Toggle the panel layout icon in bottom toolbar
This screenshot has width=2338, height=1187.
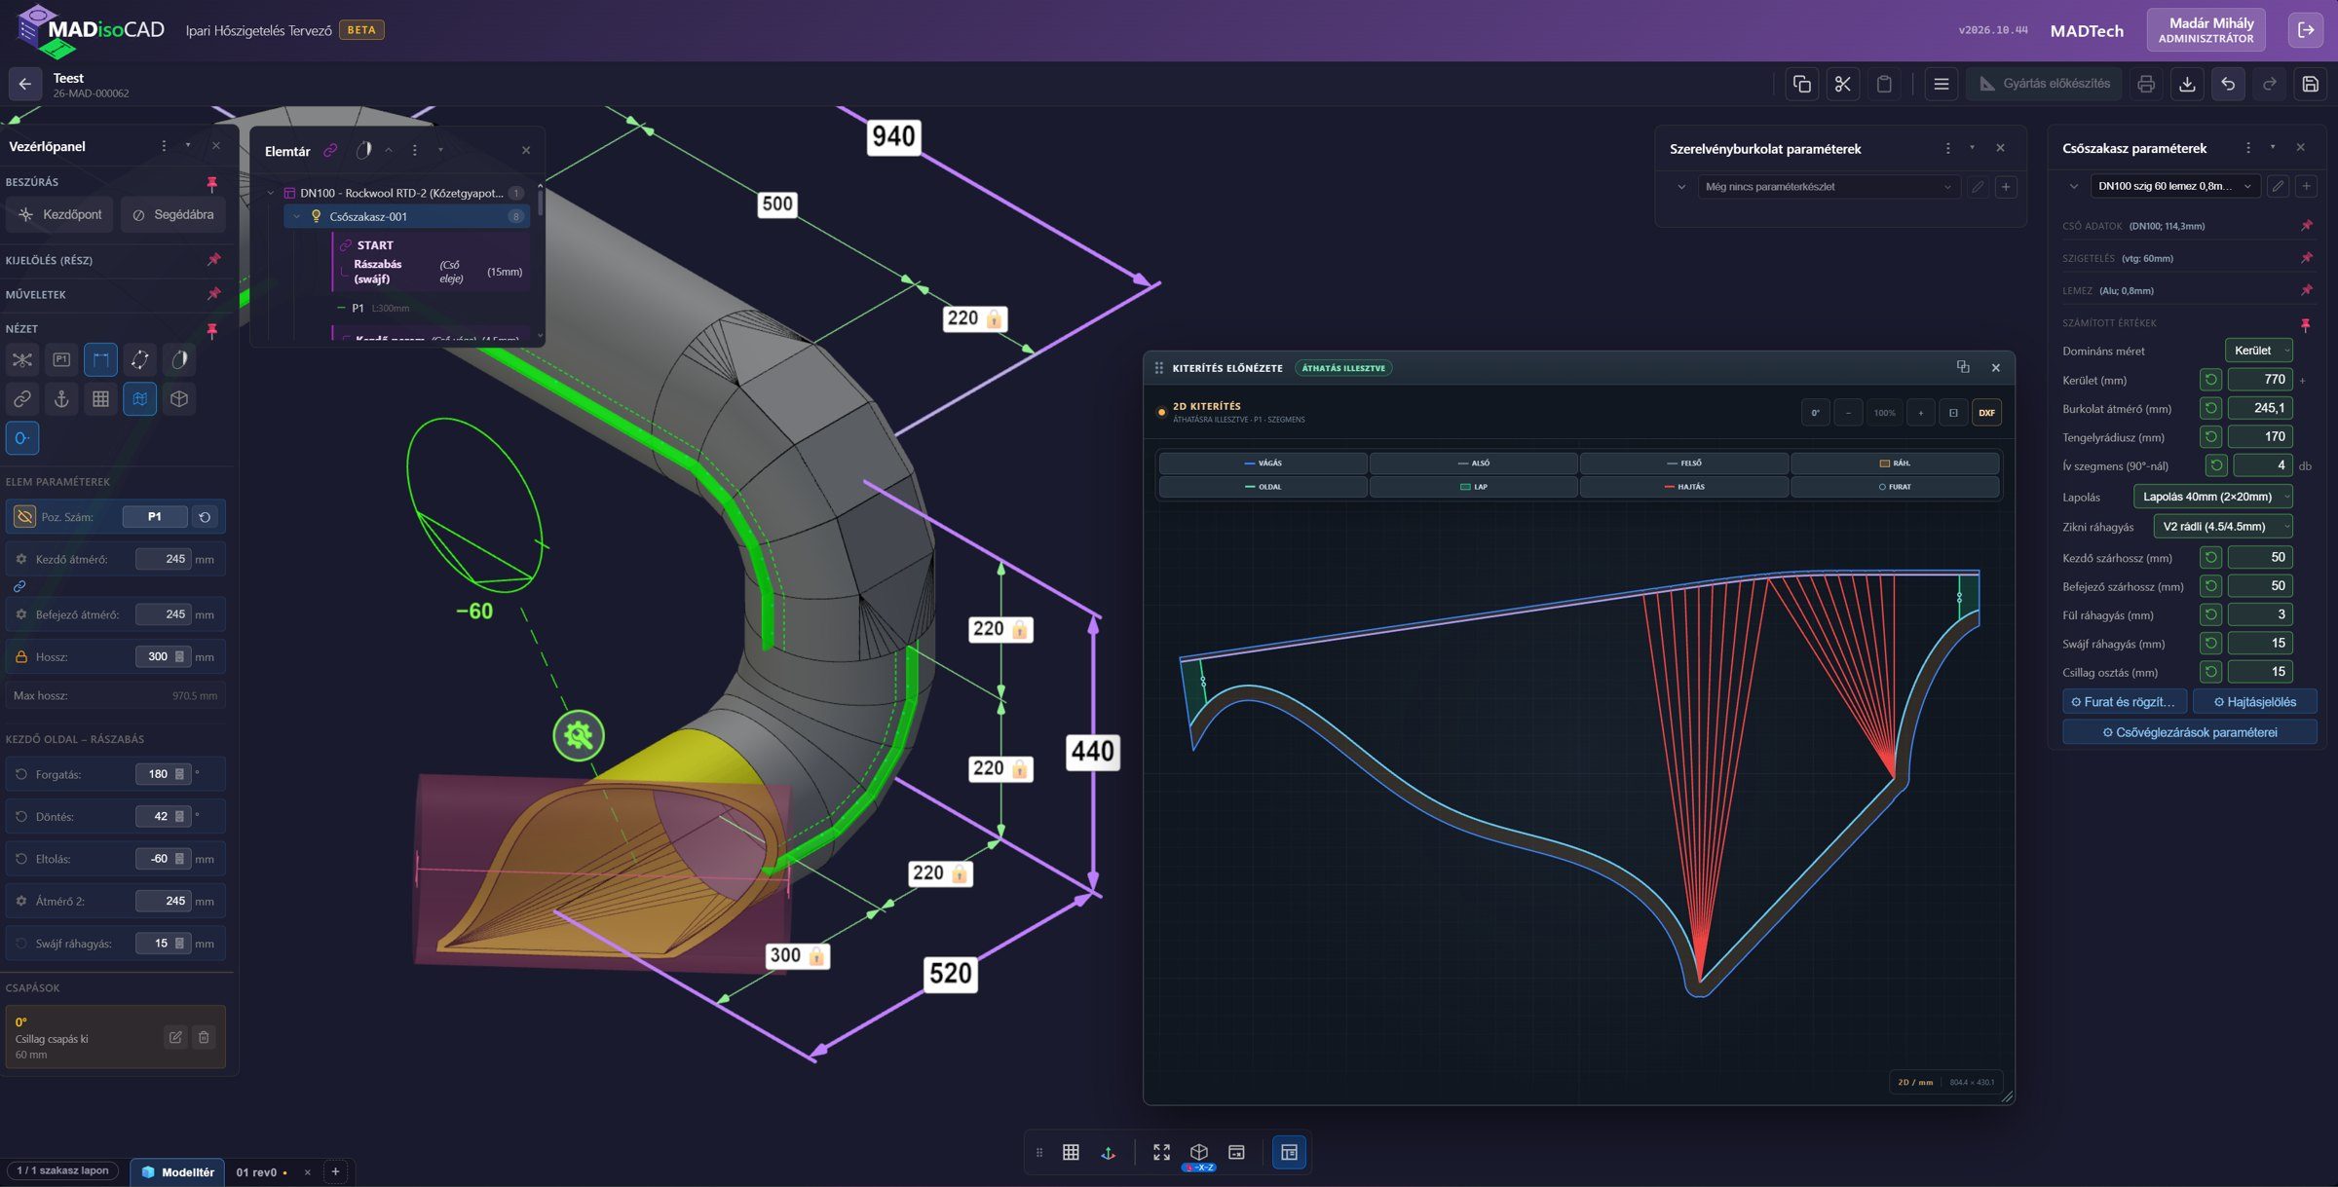pos(1289,1152)
